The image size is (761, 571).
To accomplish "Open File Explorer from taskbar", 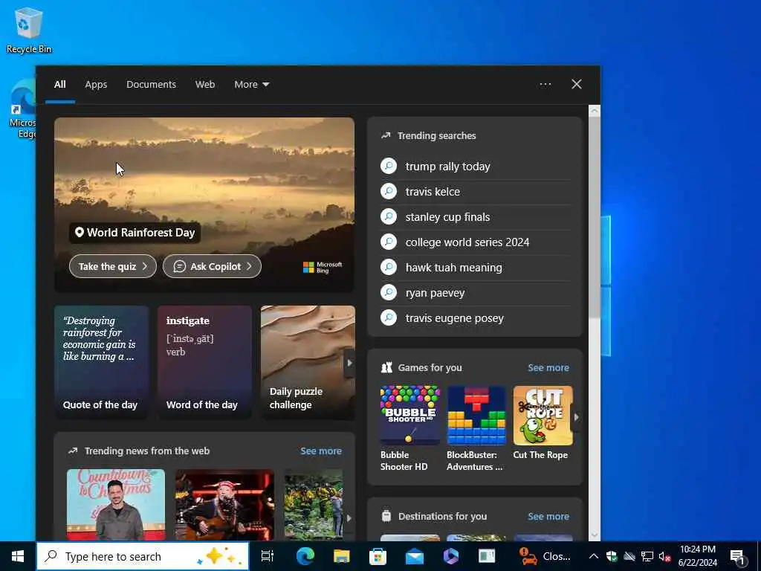I will [x=342, y=556].
